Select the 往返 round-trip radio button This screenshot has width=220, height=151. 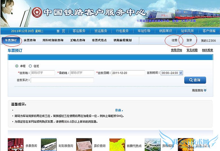click(x=30, y=66)
